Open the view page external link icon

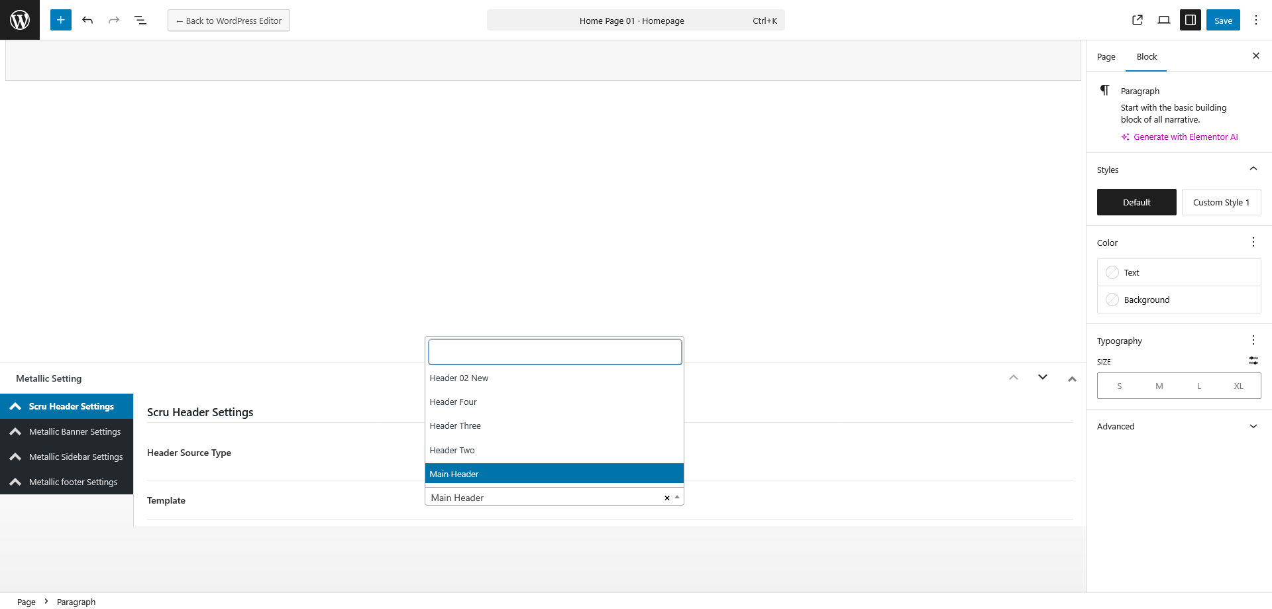pyautogui.click(x=1138, y=20)
